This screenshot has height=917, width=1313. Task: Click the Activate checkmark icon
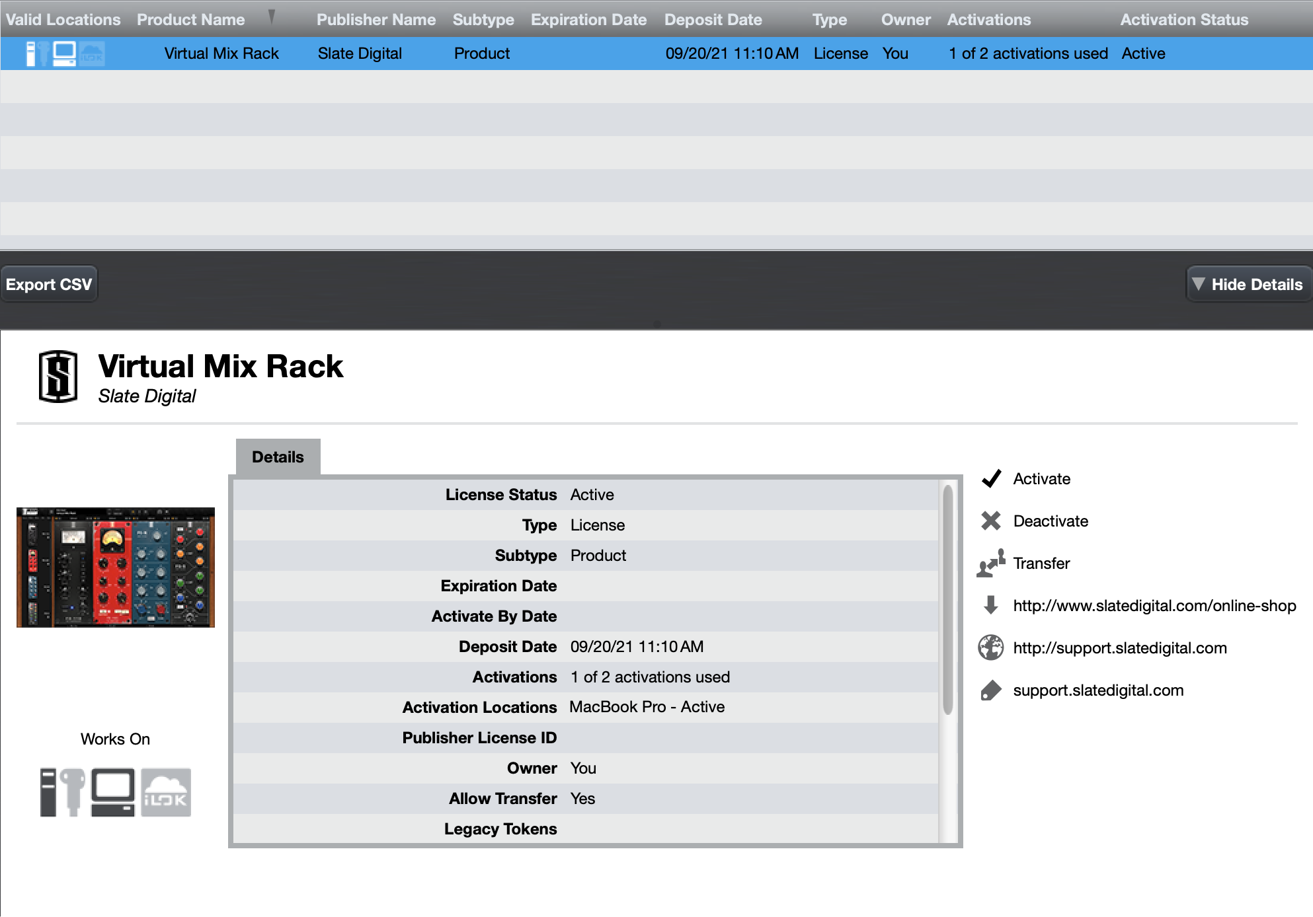(991, 478)
